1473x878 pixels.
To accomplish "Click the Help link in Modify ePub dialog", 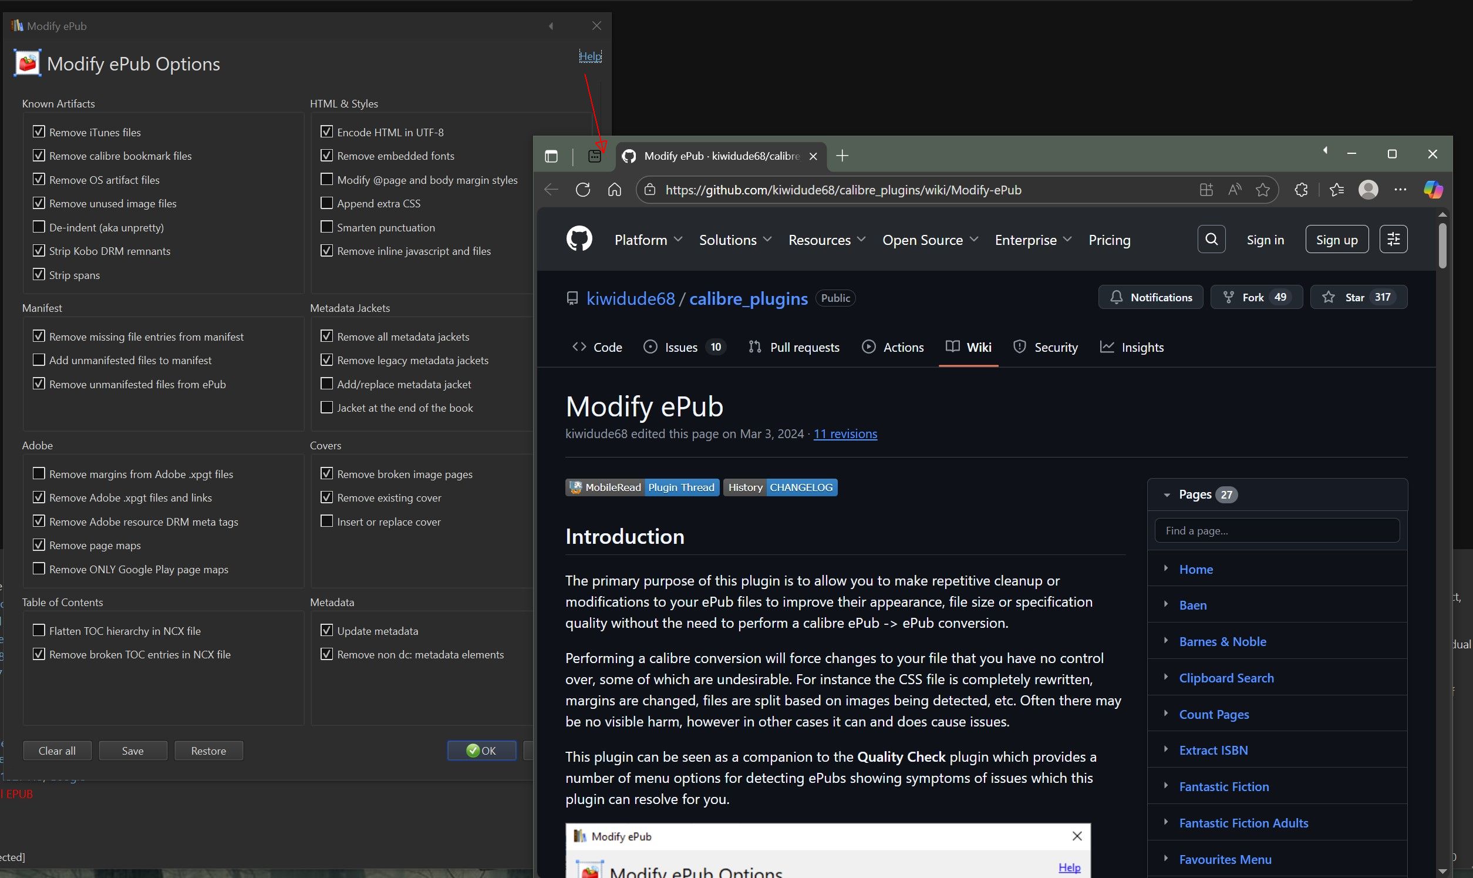I will tap(590, 56).
